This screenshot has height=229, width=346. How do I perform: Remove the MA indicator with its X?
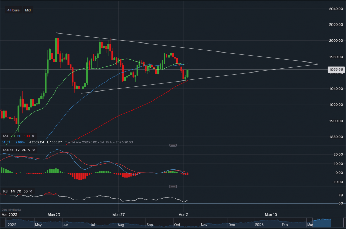tap(34, 136)
